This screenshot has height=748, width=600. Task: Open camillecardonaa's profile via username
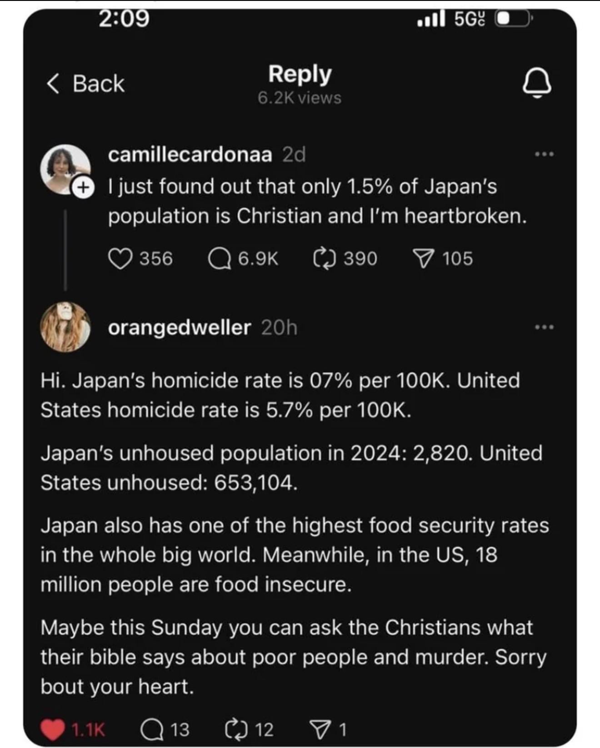tap(190, 155)
